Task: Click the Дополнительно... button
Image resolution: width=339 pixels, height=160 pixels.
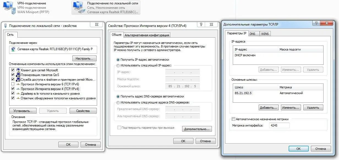Action: click(x=197, y=129)
